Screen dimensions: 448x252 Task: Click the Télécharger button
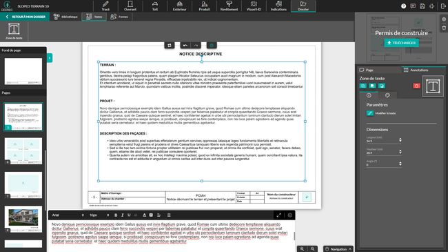pyautogui.click(x=401, y=43)
